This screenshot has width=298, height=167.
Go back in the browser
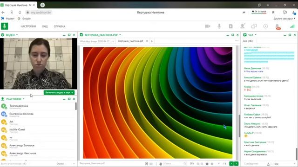[x=3, y=13]
